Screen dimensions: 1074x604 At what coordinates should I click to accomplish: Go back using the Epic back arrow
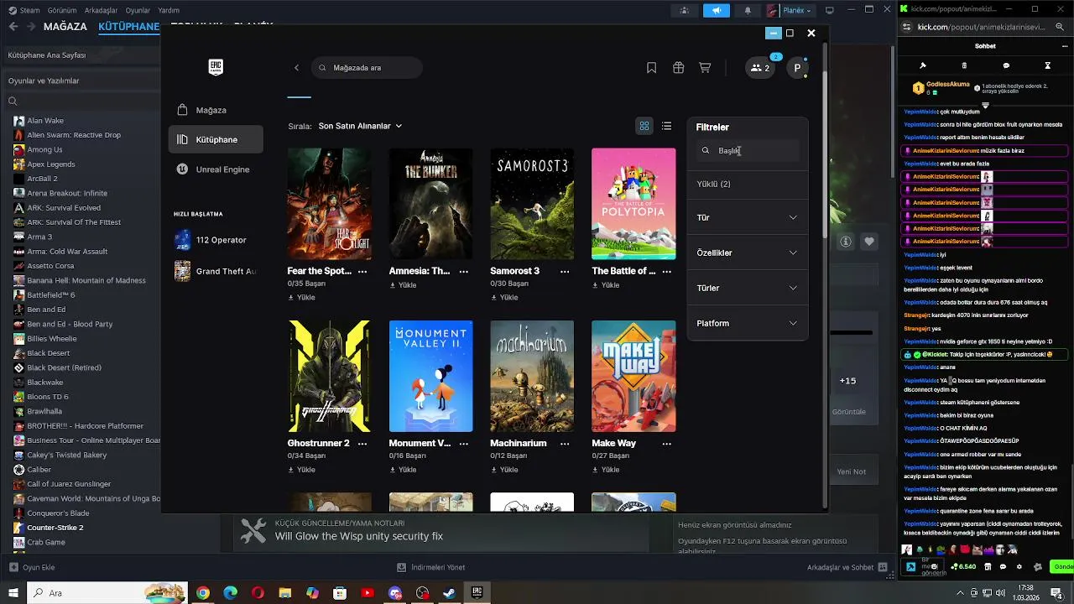296,68
